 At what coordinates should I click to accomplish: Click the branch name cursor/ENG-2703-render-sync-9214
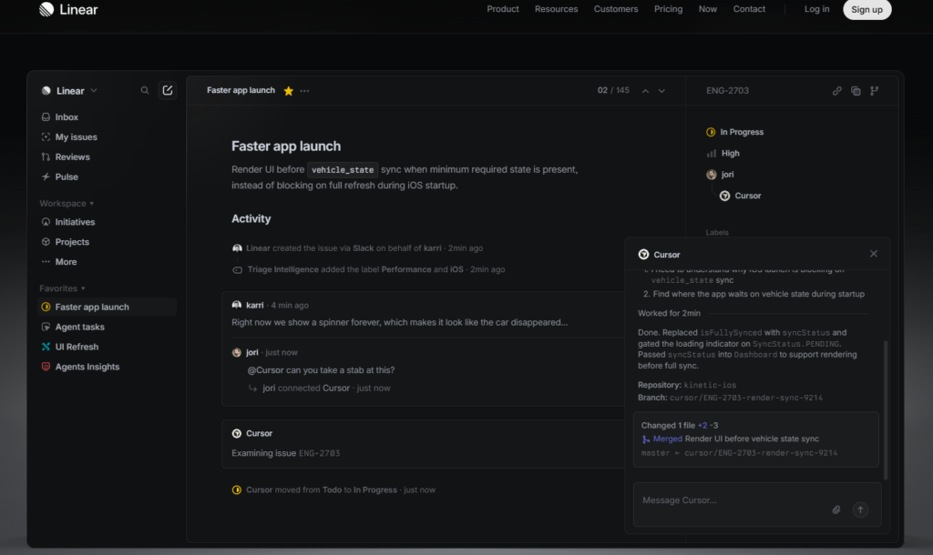(745, 399)
